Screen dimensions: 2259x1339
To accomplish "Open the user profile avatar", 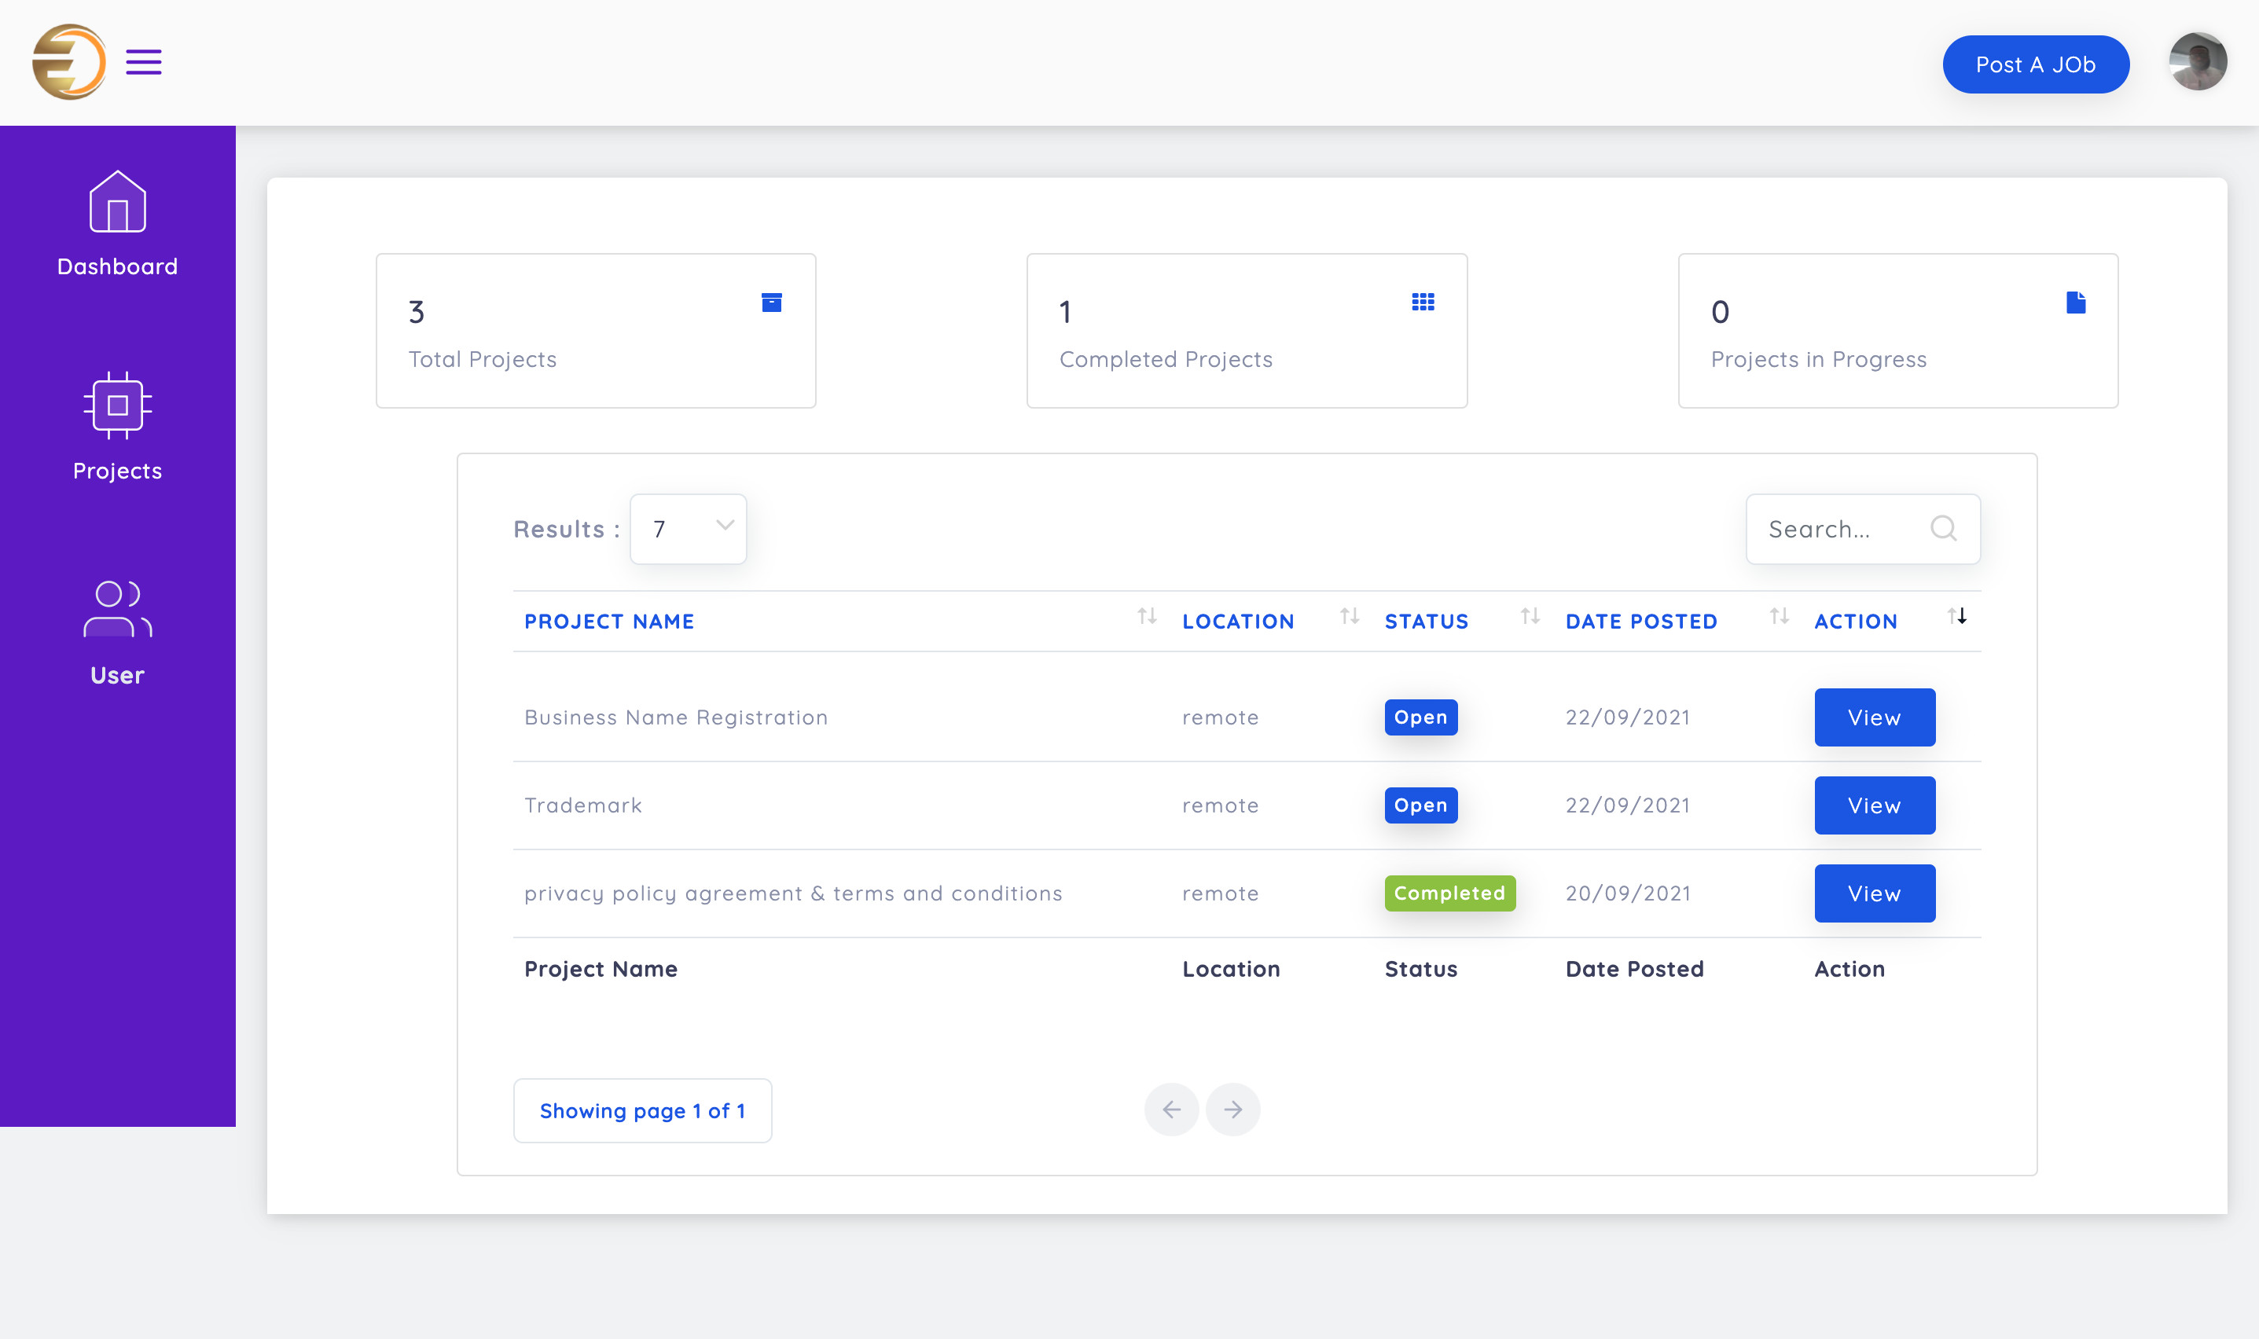I will (x=2197, y=62).
